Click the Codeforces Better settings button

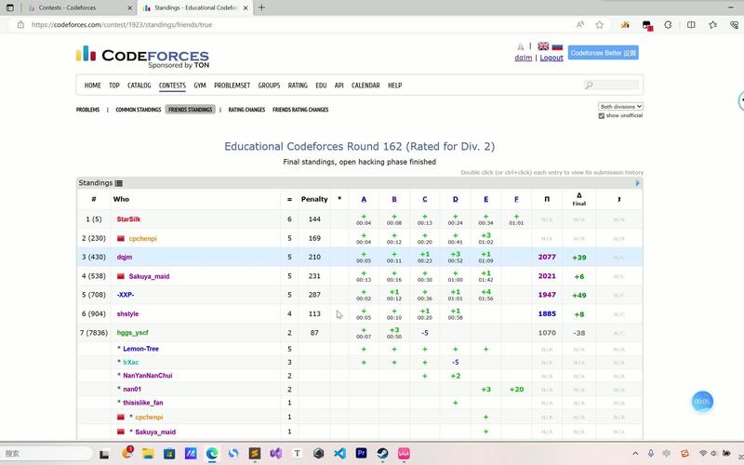click(603, 53)
